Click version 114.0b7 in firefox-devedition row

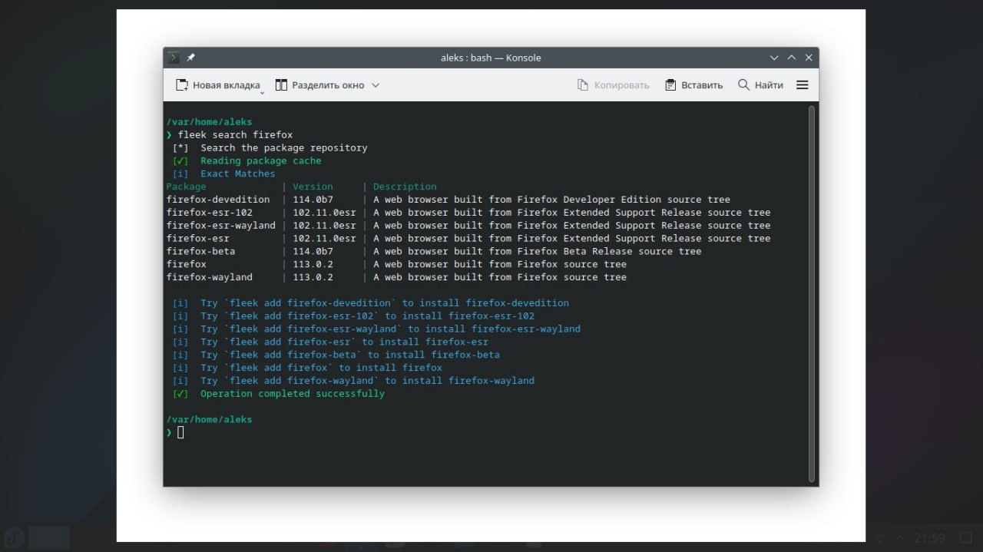(x=313, y=200)
